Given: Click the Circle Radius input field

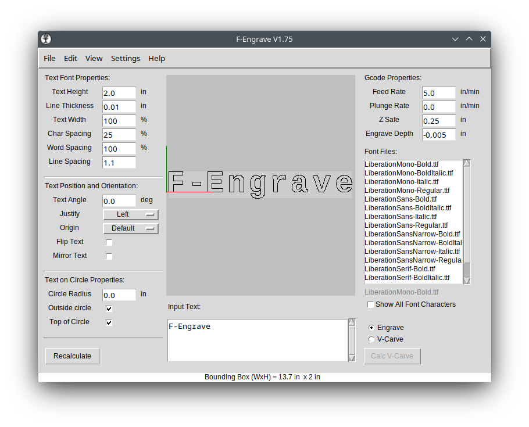Looking at the screenshot, I should click(x=119, y=295).
